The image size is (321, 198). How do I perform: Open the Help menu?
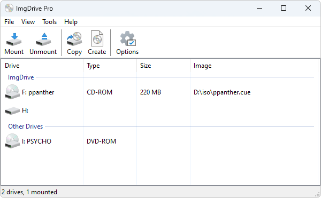[x=71, y=22]
